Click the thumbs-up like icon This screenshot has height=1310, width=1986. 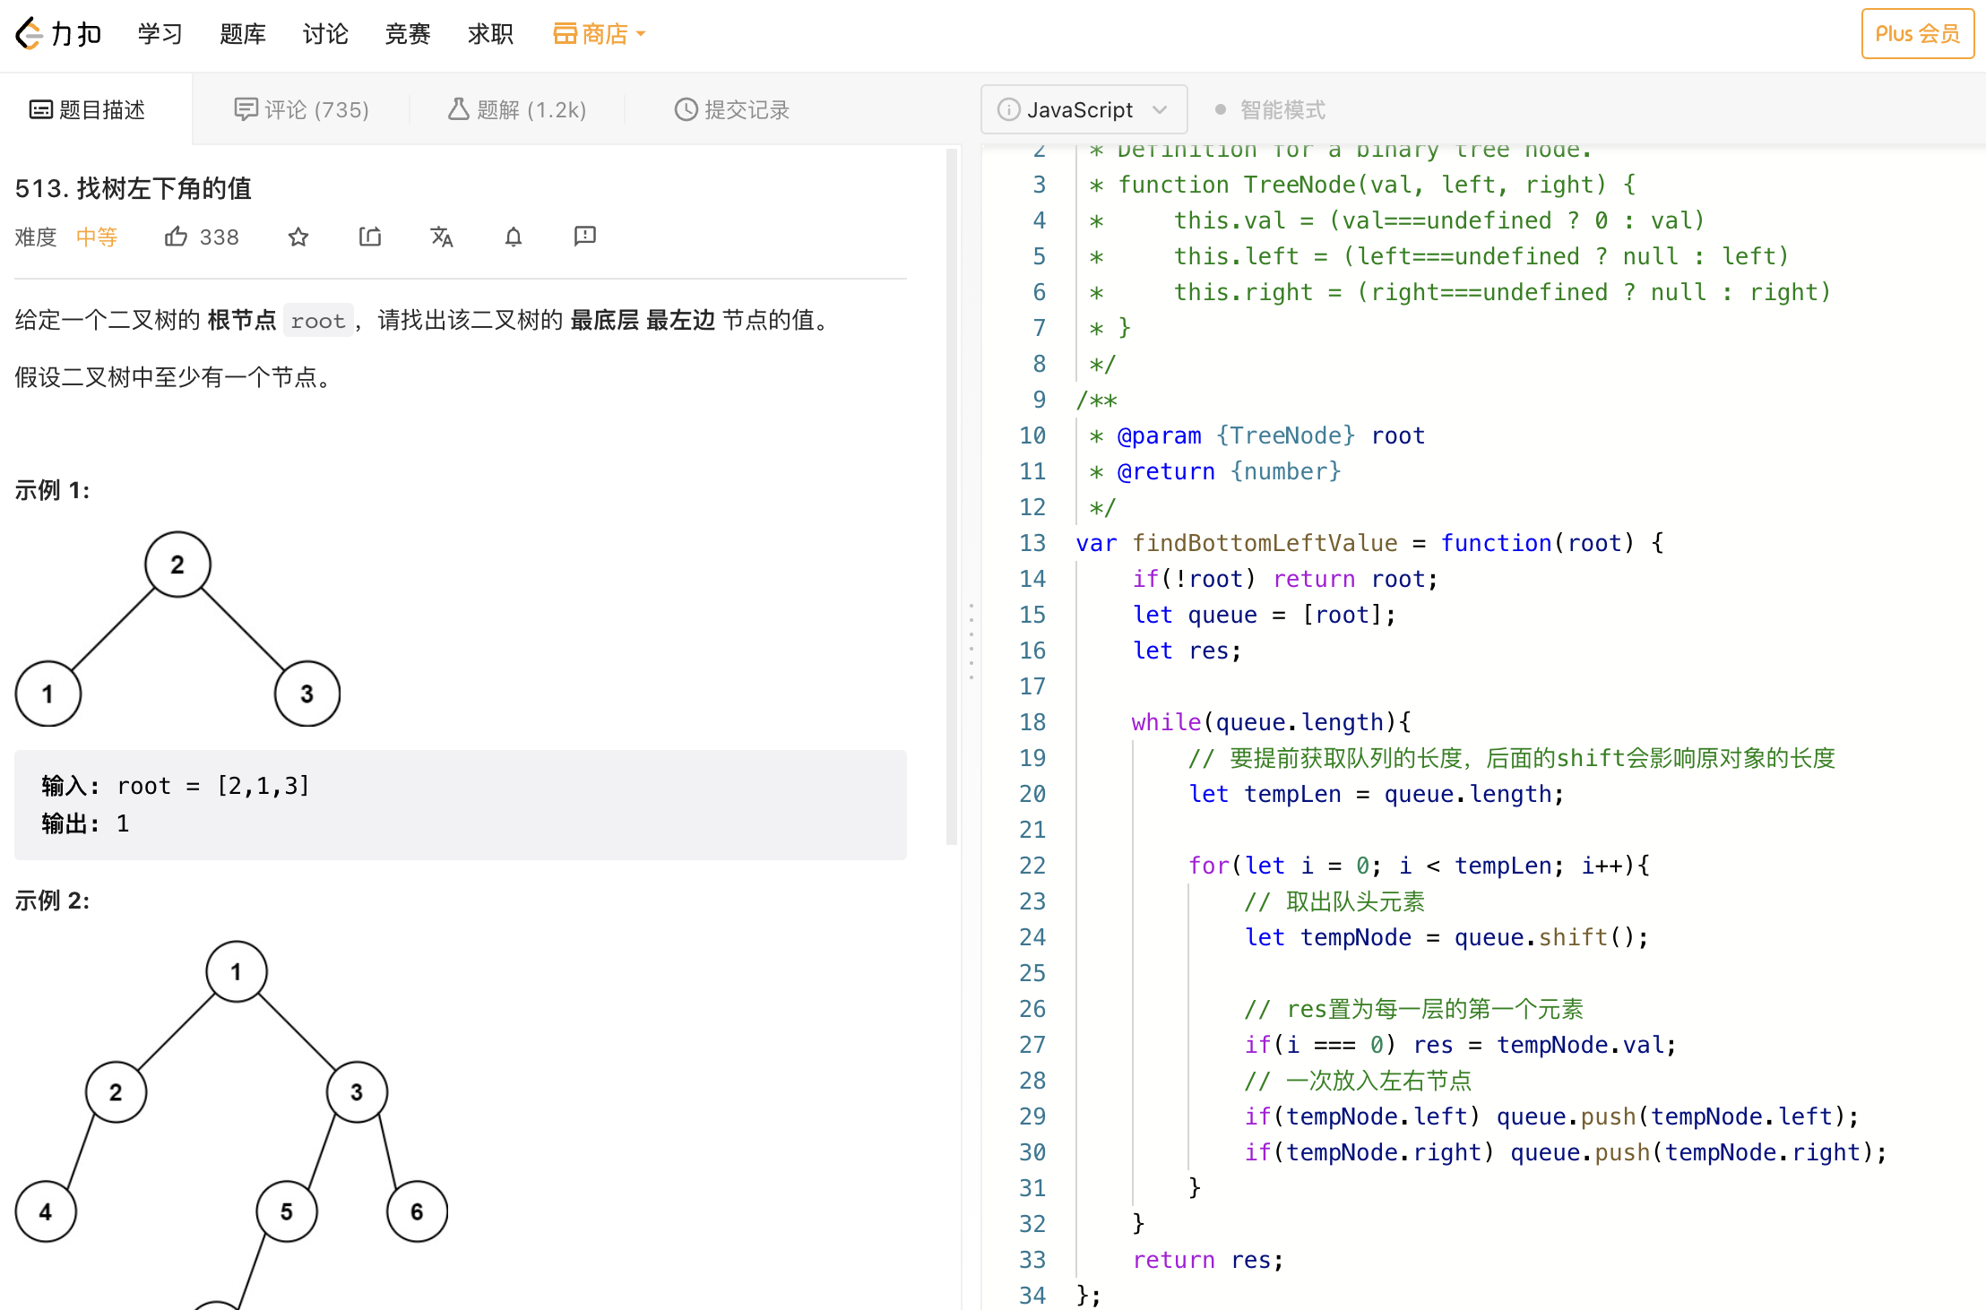(177, 237)
